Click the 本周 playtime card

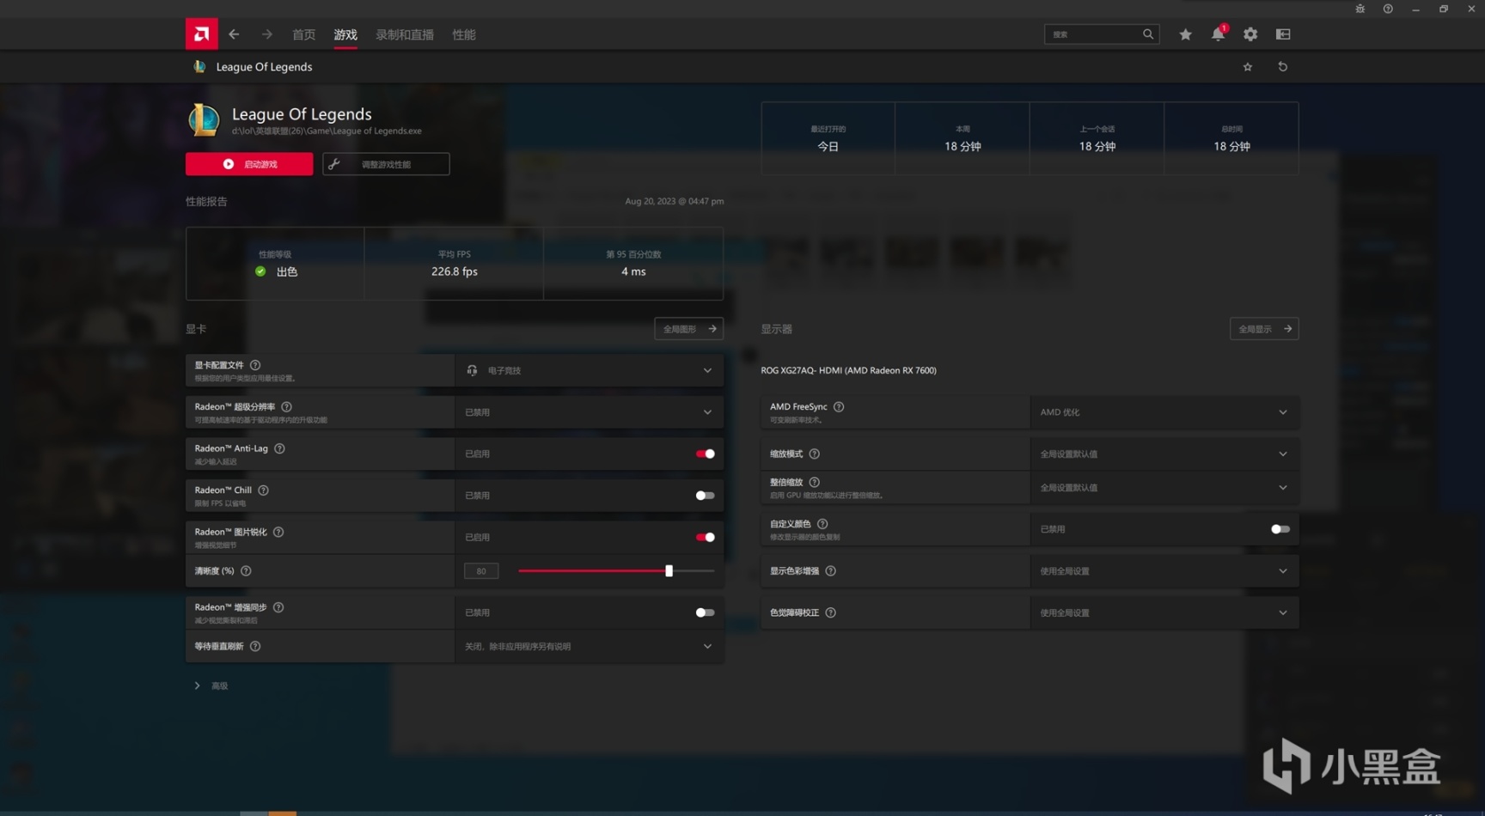pos(962,138)
